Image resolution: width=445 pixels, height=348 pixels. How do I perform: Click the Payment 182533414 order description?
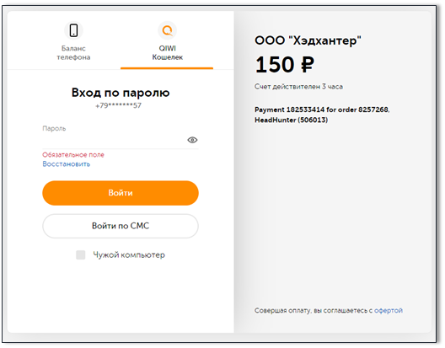coord(322,115)
